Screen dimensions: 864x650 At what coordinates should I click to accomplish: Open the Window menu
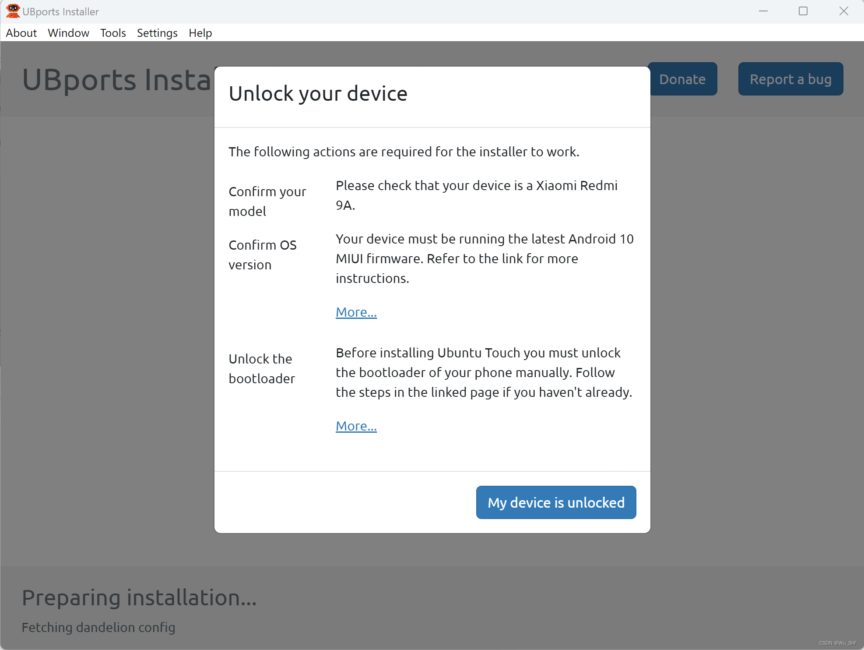point(68,32)
